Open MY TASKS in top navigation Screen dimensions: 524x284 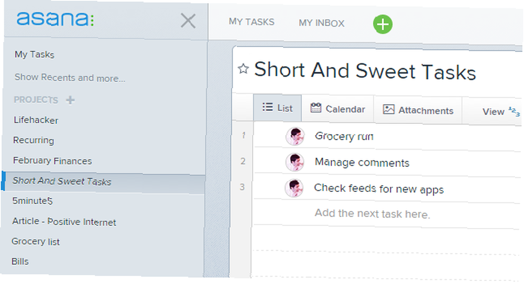click(x=252, y=22)
